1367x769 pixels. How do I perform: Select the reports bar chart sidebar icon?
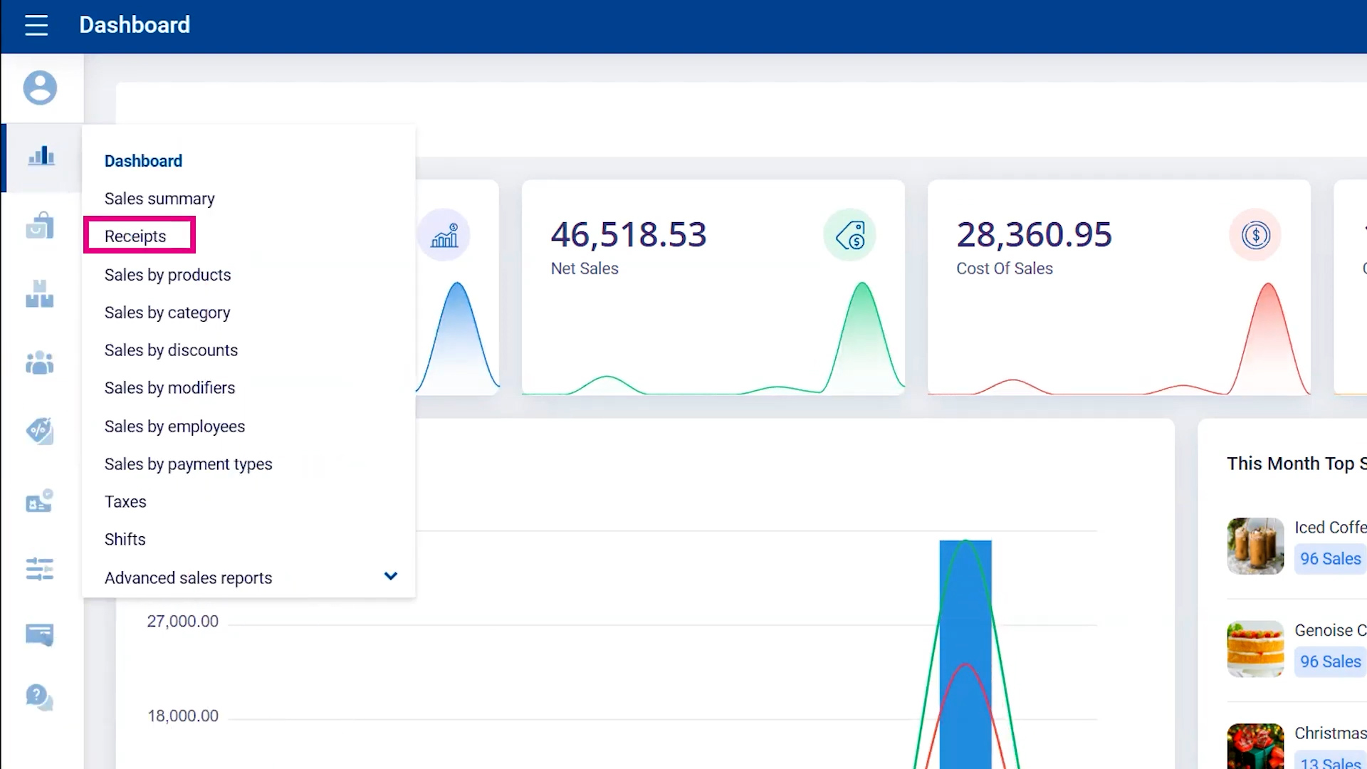41,156
